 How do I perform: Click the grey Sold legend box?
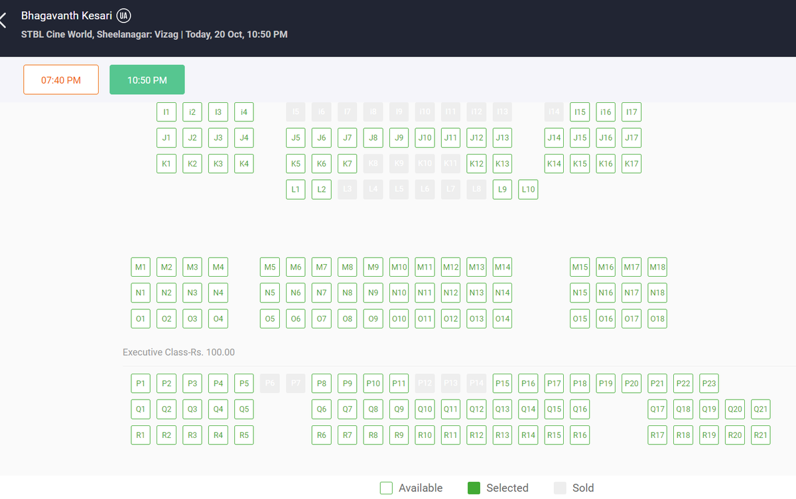point(561,488)
